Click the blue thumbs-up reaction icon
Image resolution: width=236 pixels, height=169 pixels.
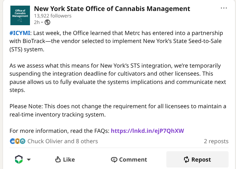[x=12, y=141]
